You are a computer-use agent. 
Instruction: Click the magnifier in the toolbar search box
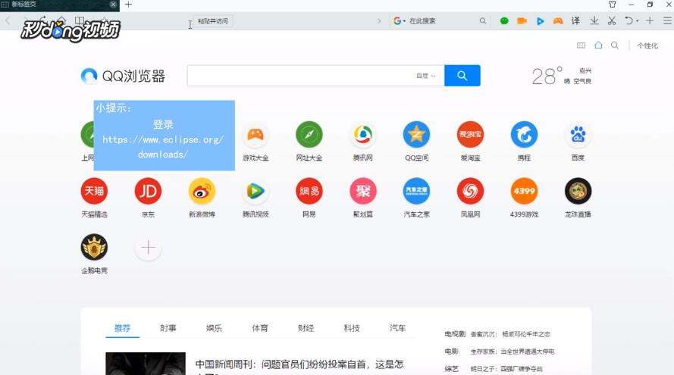pos(483,20)
